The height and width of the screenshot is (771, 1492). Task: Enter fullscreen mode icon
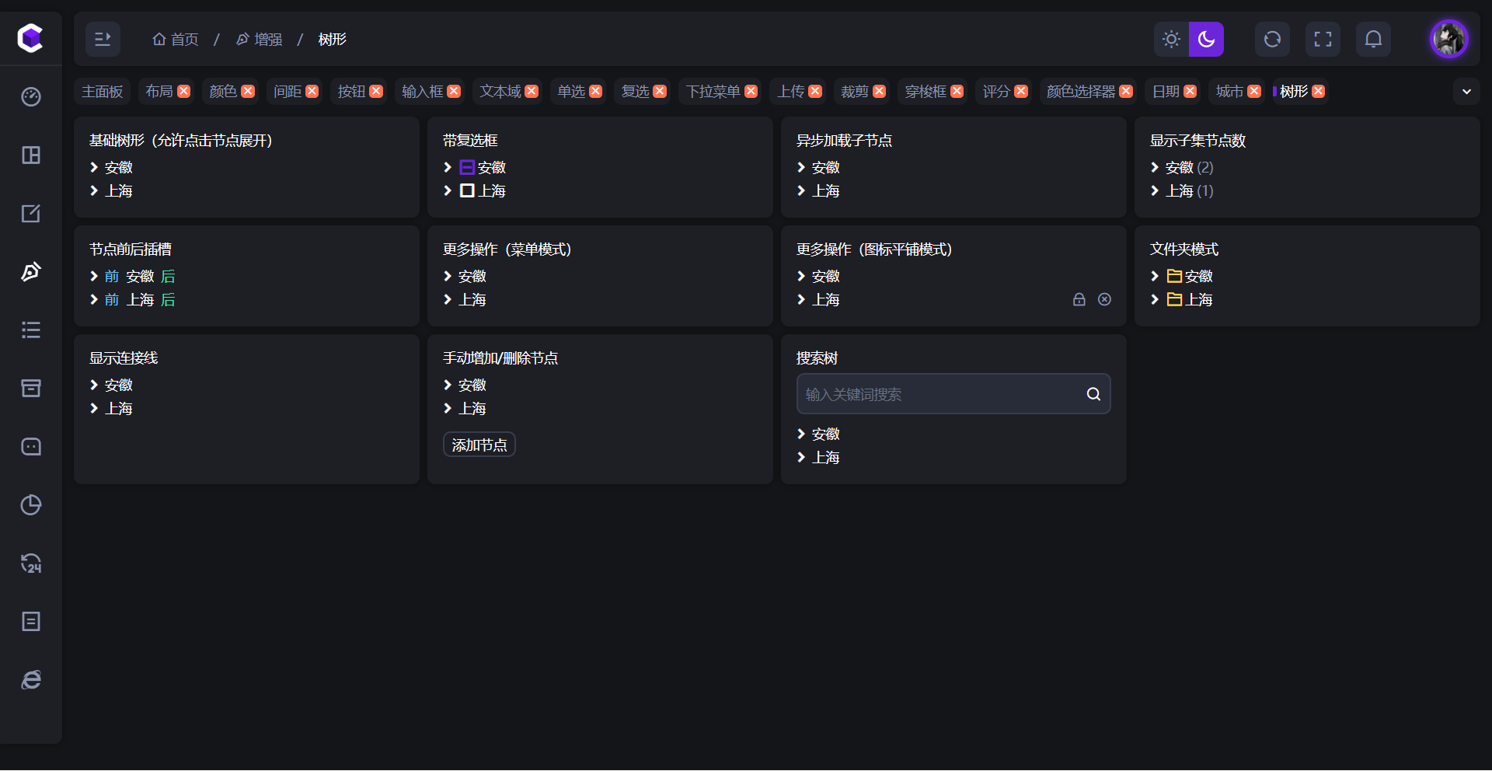(1323, 39)
